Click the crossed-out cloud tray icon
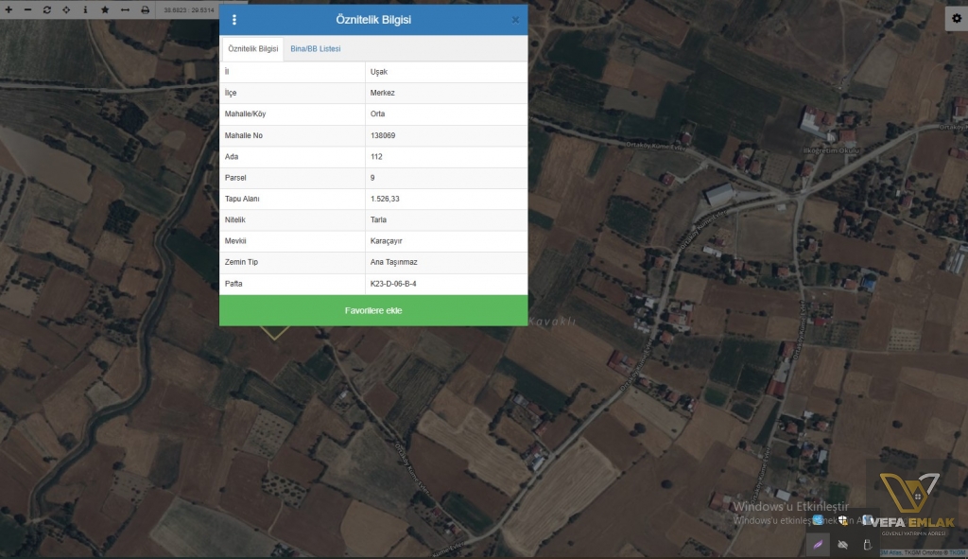The image size is (968, 559). [x=842, y=544]
